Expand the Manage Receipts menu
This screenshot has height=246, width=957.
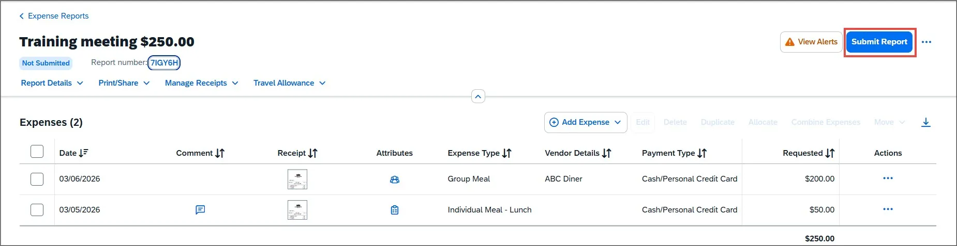pyautogui.click(x=202, y=83)
